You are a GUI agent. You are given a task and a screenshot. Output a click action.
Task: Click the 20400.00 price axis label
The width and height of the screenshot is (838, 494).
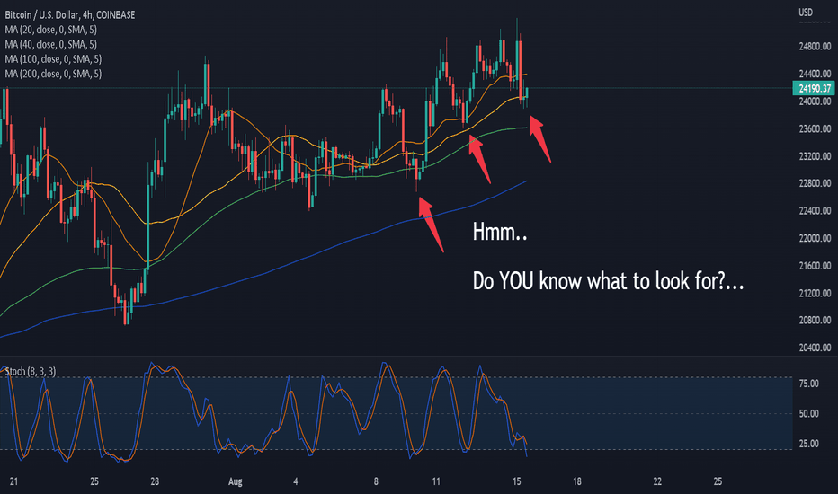(x=815, y=348)
